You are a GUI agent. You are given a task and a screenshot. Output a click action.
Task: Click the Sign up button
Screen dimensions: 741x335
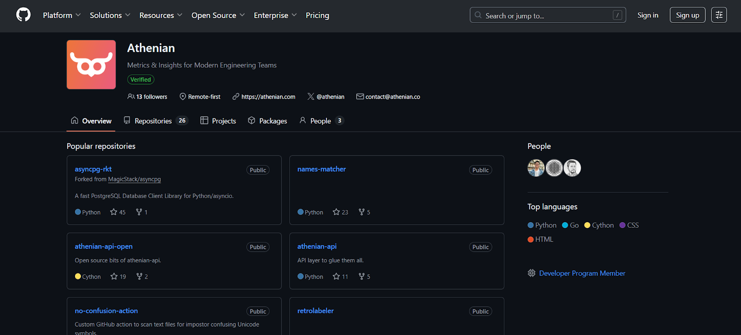click(x=687, y=15)
